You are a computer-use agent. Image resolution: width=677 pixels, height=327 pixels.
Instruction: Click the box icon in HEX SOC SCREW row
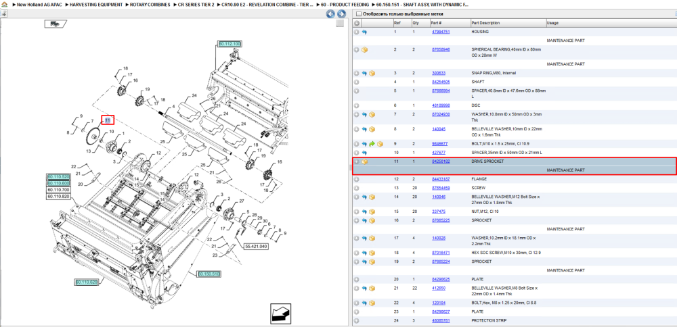pyautogui.click(x=372, y=253)
